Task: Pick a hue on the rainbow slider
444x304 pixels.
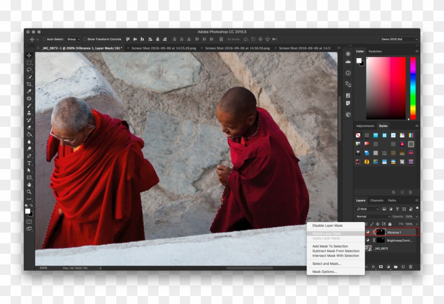Action: tap(413, 88)
